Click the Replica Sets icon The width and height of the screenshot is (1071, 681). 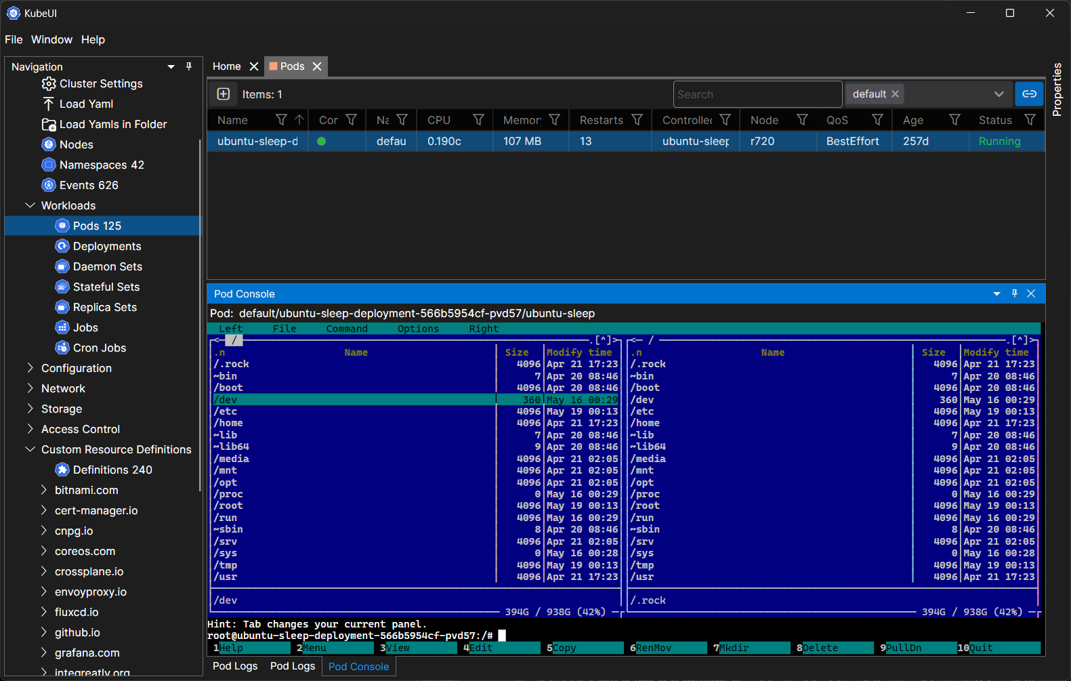pyautogui.click(x=62, y=307)
